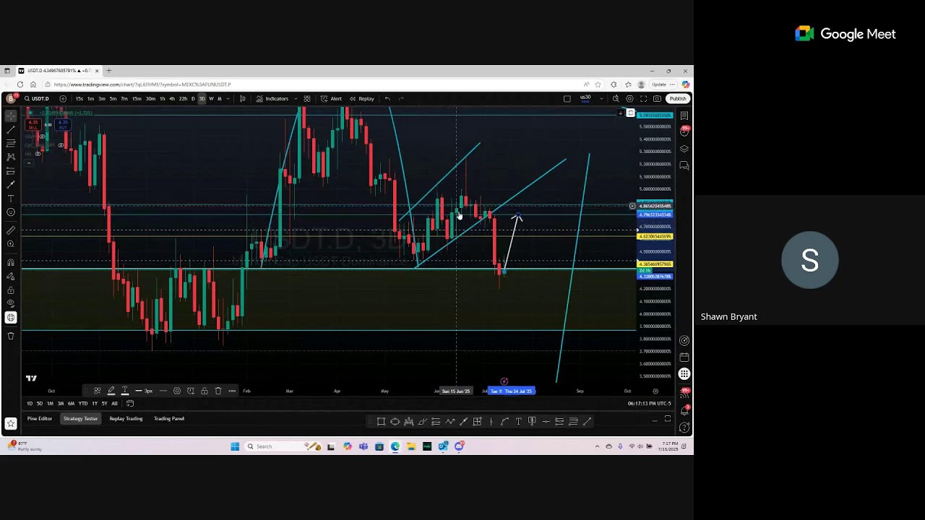Image resolution: width=925 pixels, height=520 pixels.
Task: Lock the selected drawing
Action: pyautogui.click(x=205, y=391)
